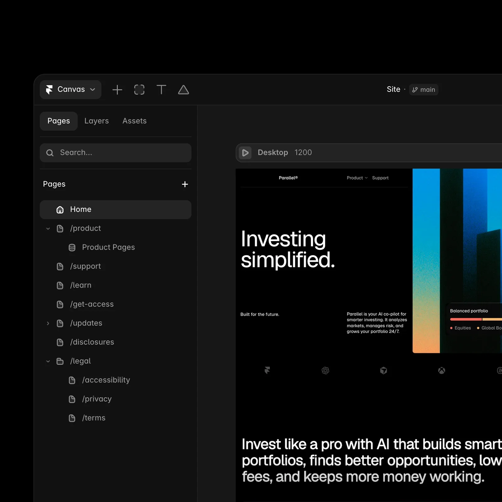Click the Site project title

(x=393, y=89)
